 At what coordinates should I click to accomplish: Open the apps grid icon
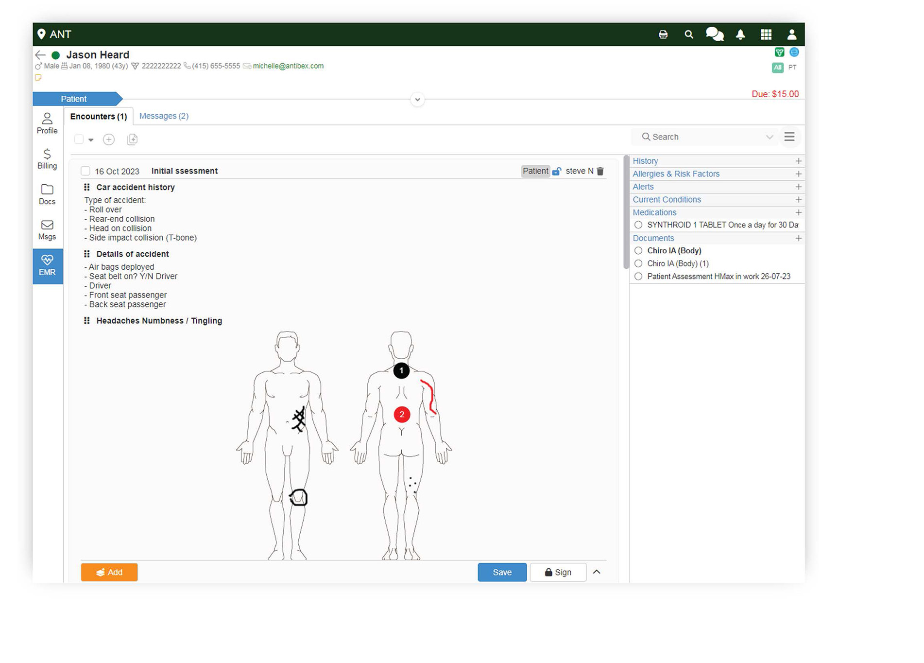tap(766, 35)
